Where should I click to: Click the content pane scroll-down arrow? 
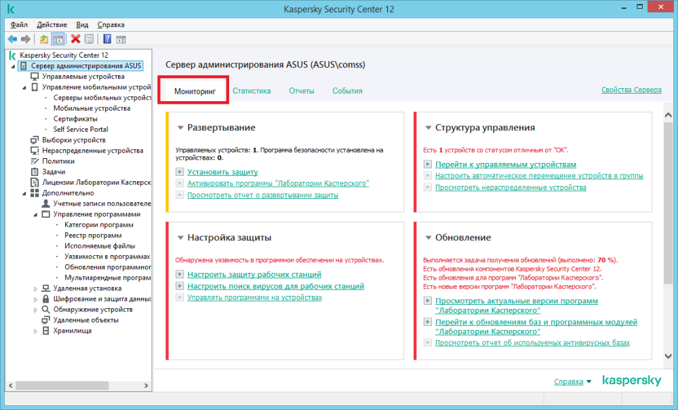click(668, 356)
